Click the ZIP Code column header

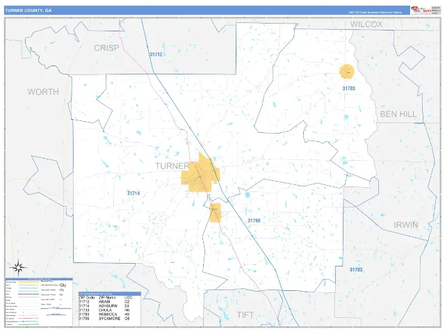[x=86, y=298]
